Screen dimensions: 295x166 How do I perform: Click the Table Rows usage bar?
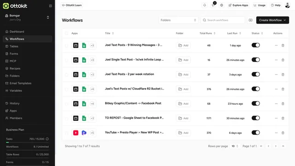coord(28,158)
